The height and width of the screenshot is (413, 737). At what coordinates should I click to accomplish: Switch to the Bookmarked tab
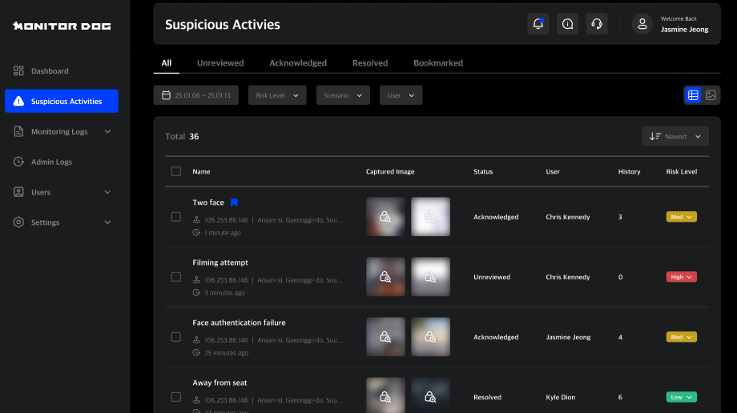[437, 62]
